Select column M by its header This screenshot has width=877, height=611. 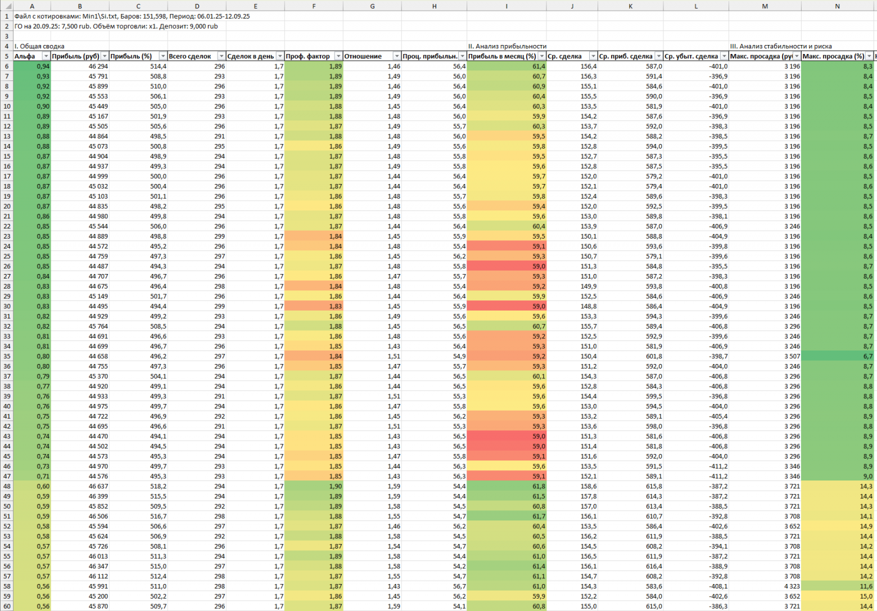pos(765,6)
